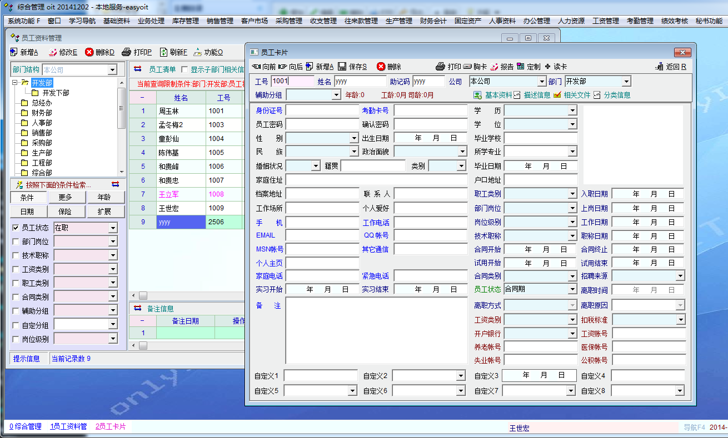Viewport: 728px width, 438px height.
Task: Click the 修改 edit icon in main toolbar
Action: click(53, 52)
